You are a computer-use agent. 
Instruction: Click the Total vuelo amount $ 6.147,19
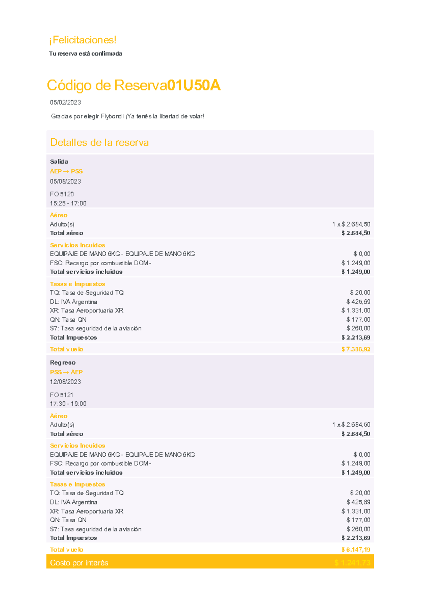click(x=356, y=549)
